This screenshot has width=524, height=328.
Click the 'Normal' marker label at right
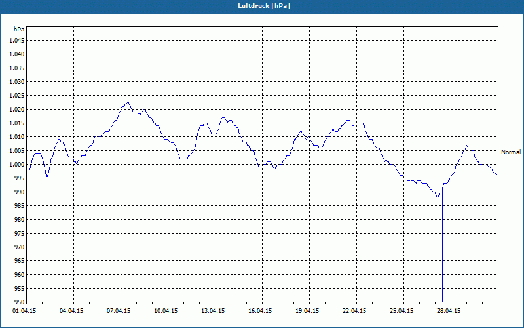(511, 152)
